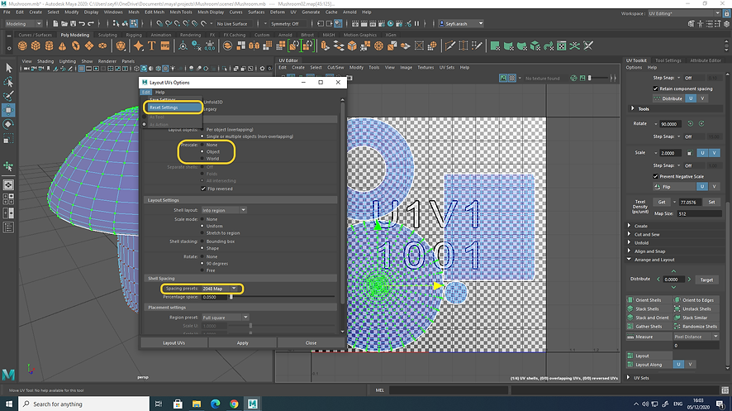Switch to Attribute Editor tab
The width and height of the screenshot is (732, 411).
click(706, 60)
